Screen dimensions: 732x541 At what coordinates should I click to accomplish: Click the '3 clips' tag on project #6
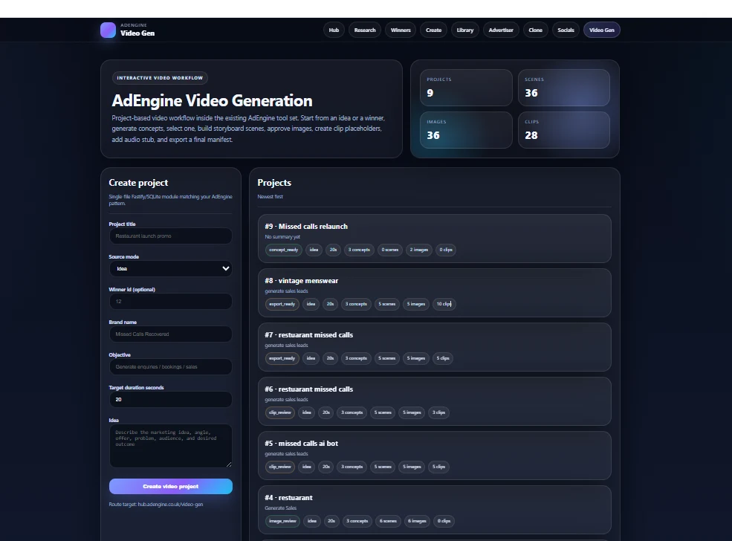(438, 412)
